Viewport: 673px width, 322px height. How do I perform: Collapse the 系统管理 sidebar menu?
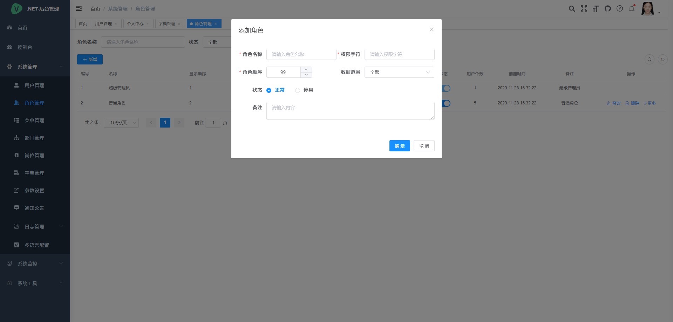(x=61, y=67)
